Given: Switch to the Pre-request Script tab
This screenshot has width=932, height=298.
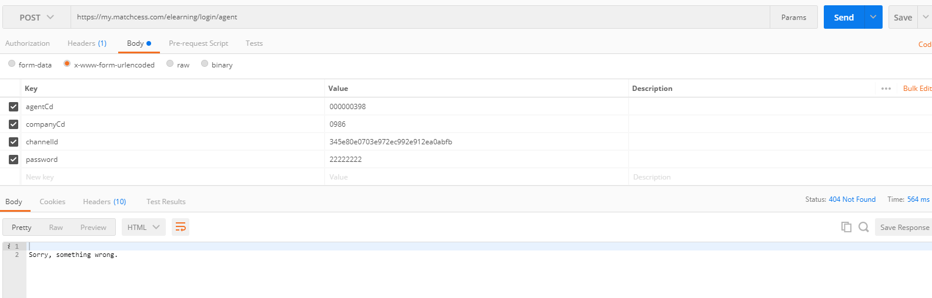Looking at the screenshot, I should tap(198, 43).
